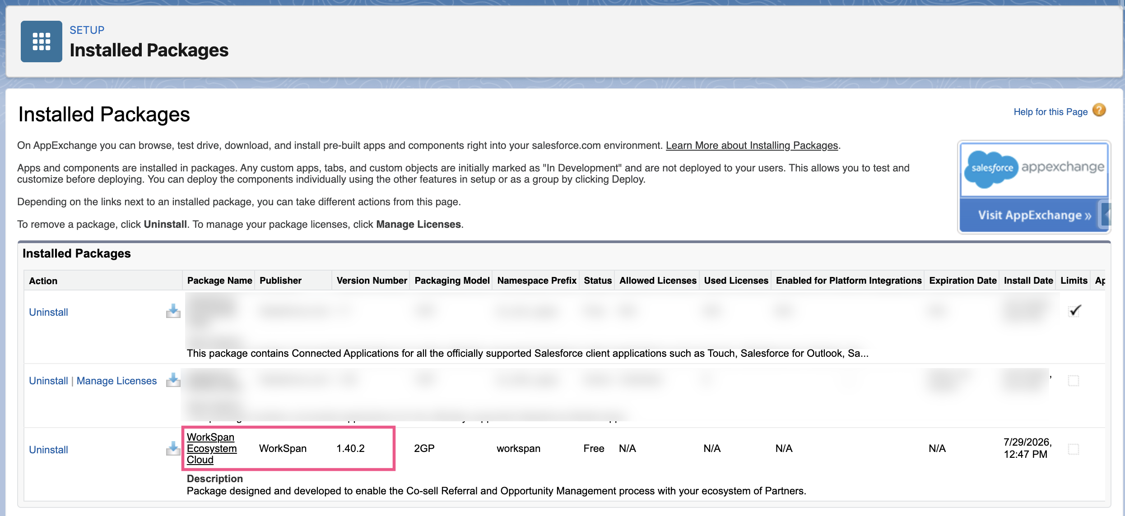Click the Install Date column header

point(1028,281)
